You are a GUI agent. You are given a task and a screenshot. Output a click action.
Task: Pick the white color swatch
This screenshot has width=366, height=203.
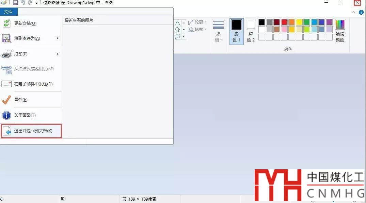point(262,30)
